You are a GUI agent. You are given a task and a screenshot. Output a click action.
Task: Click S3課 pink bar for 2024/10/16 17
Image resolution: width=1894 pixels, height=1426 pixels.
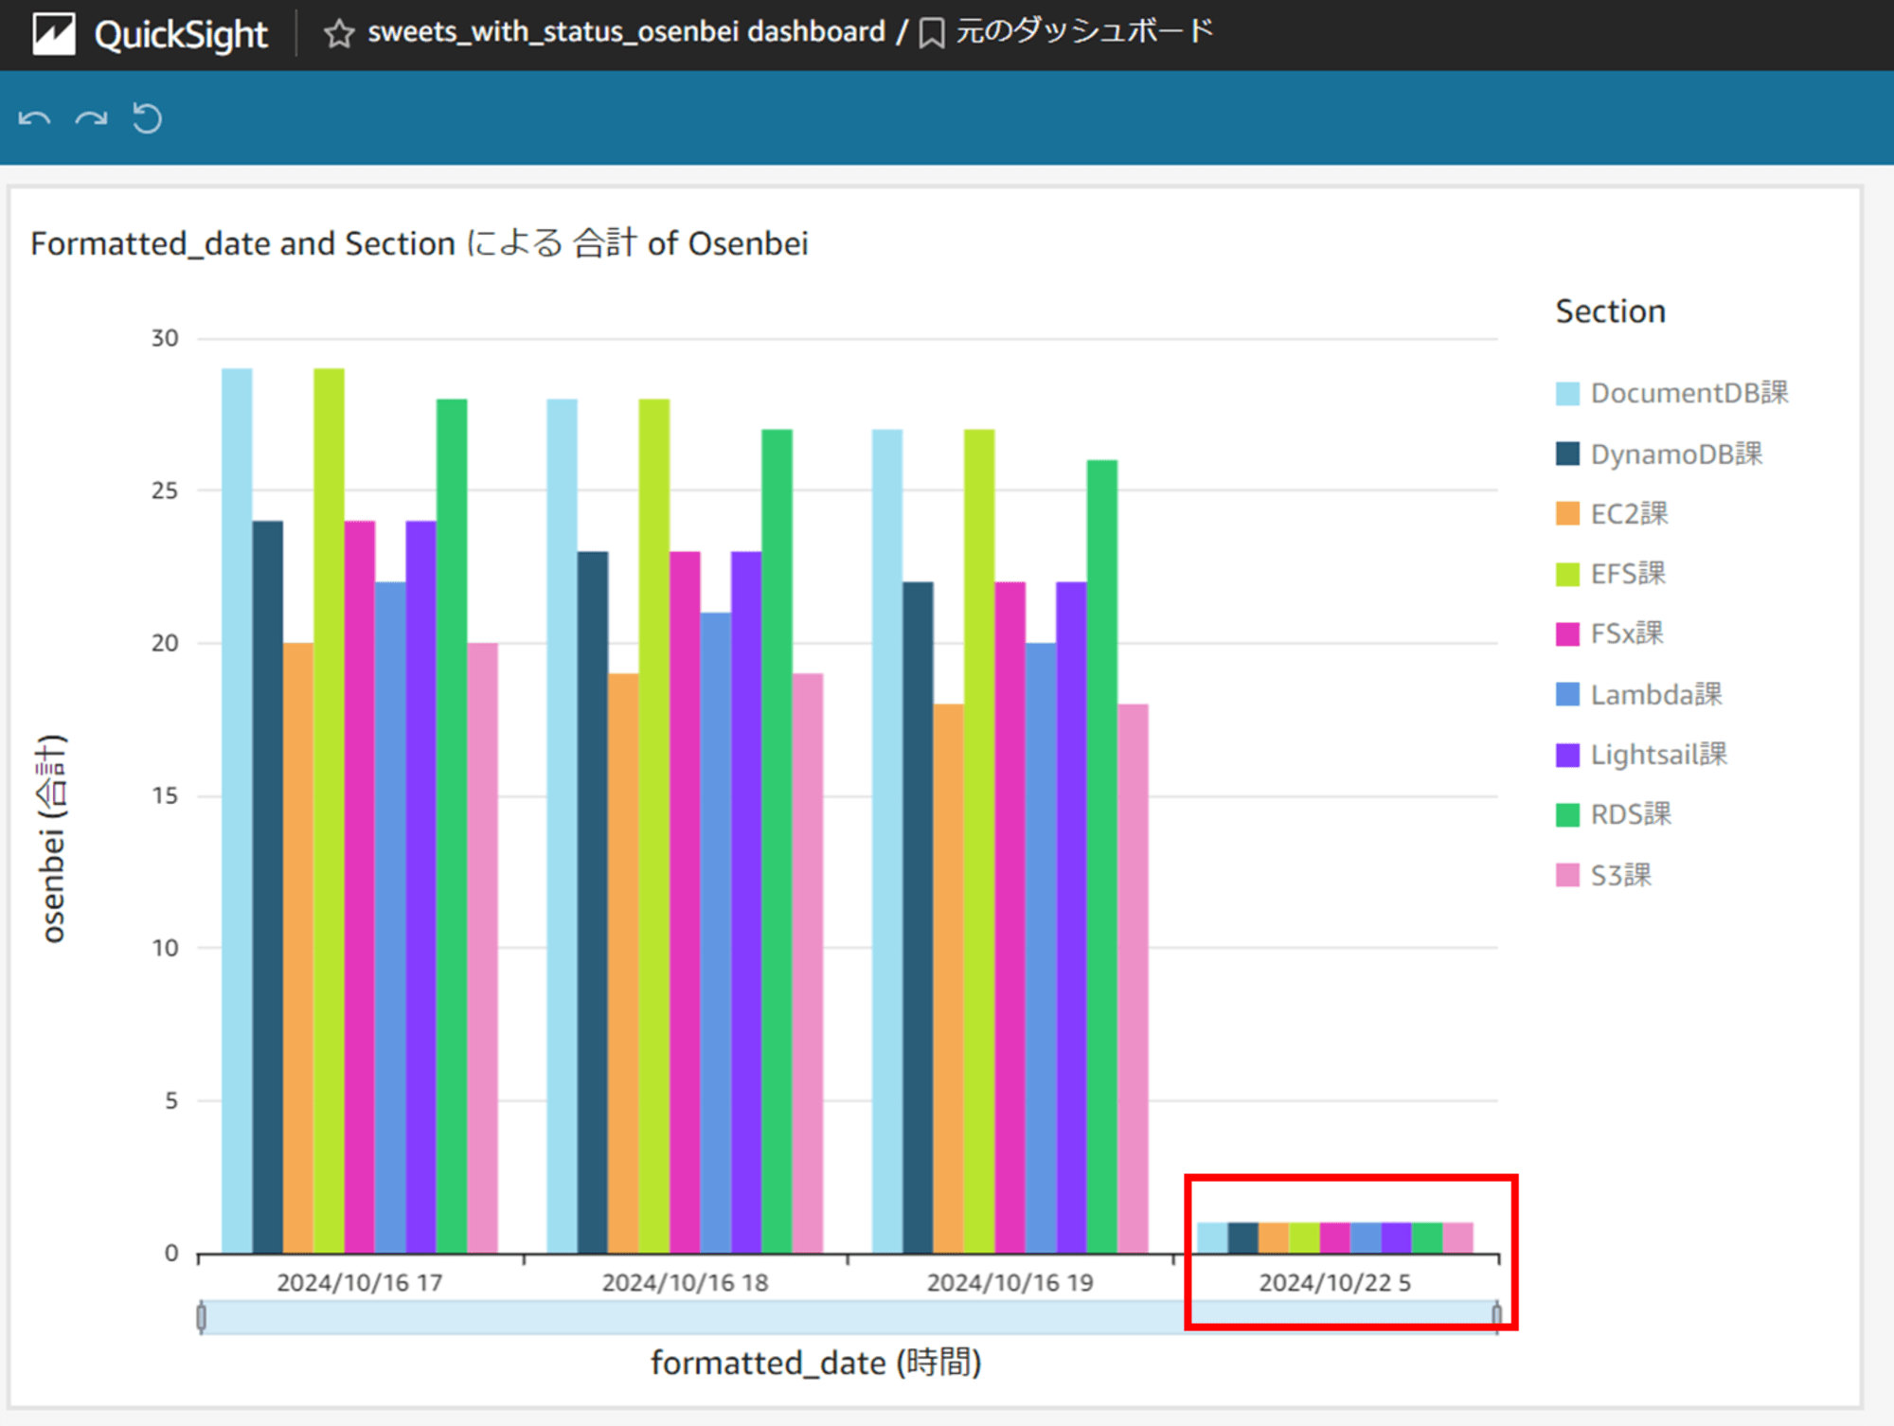click(x=483, y=948)
